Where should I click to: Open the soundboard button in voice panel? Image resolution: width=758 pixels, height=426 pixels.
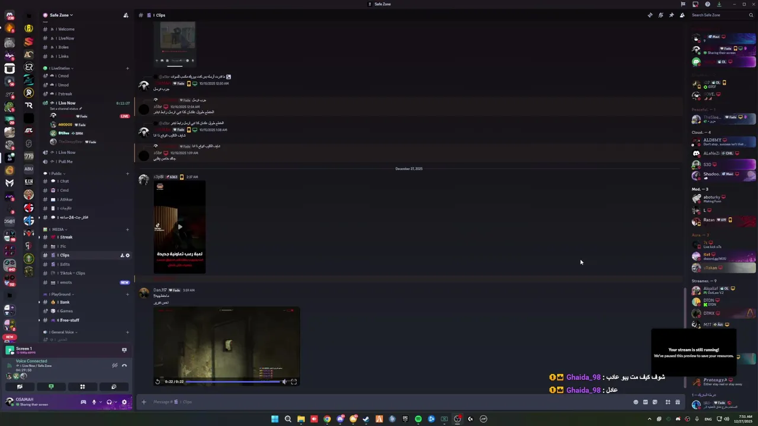pyautogui.click(x=114, y=386)
